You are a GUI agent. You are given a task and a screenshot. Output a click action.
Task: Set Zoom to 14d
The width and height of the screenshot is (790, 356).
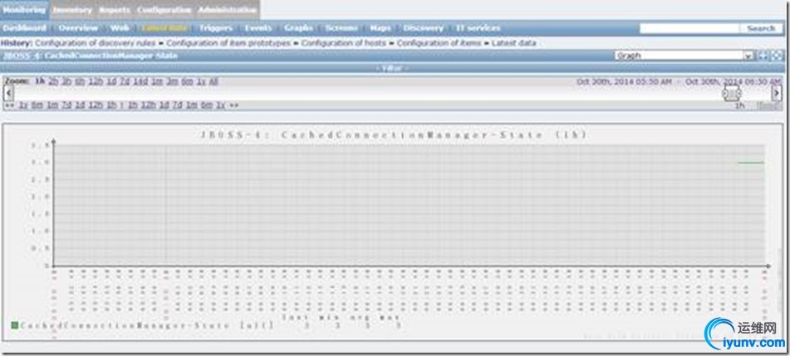[x=140, y=81]
